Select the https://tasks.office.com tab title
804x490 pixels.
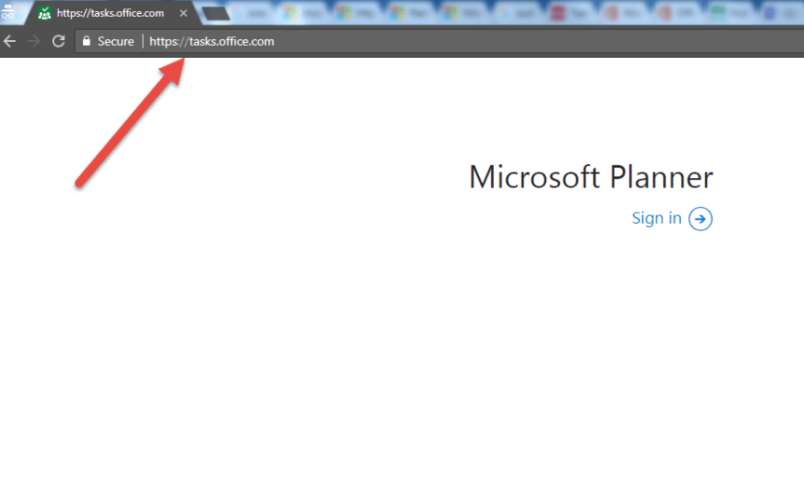point(111,14)
